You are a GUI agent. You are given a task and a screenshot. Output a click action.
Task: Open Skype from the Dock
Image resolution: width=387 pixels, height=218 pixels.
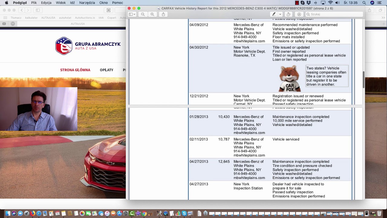coord(184,213)
